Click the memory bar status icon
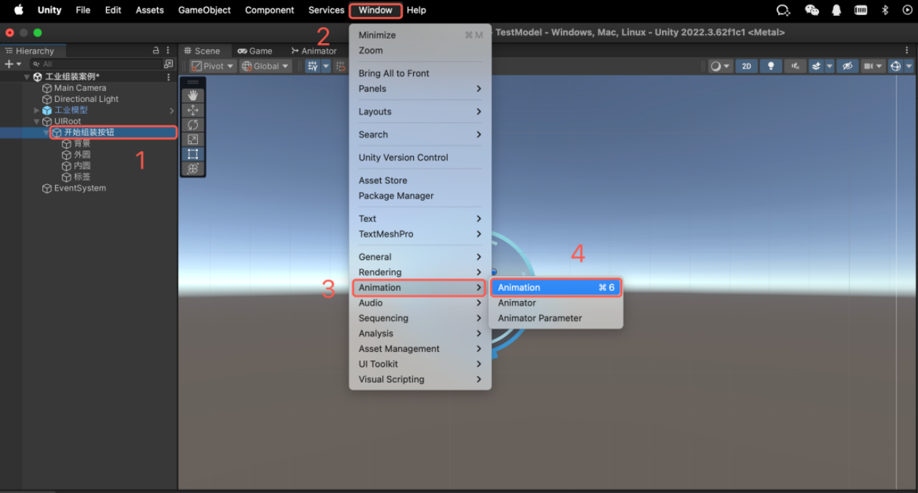The height and width of the screenshot is (493, 918). point(861,10)
